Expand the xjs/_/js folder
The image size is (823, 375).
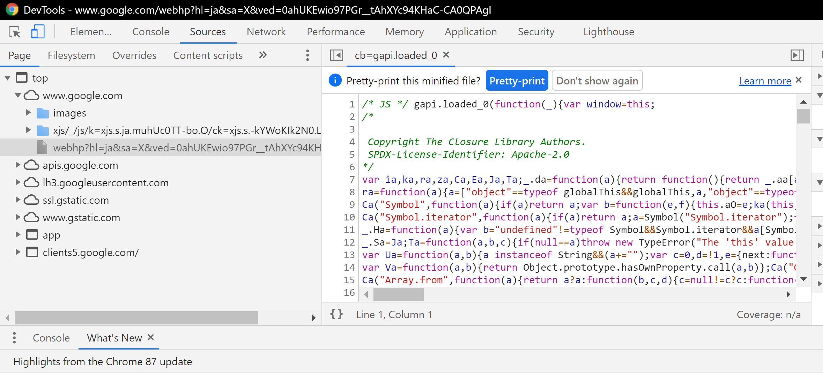pyautogui.click(x=28, y=130)
